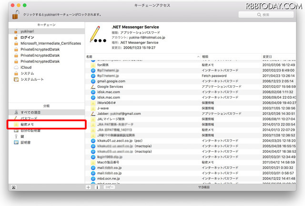Click the note icon beside JALマイレージ関係
The width and height of the screenshot is (305, 206).
pyautogui.click(x=93, y=119)
